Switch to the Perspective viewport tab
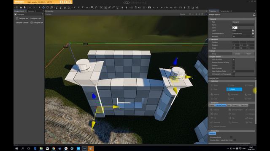 (49, 11)
